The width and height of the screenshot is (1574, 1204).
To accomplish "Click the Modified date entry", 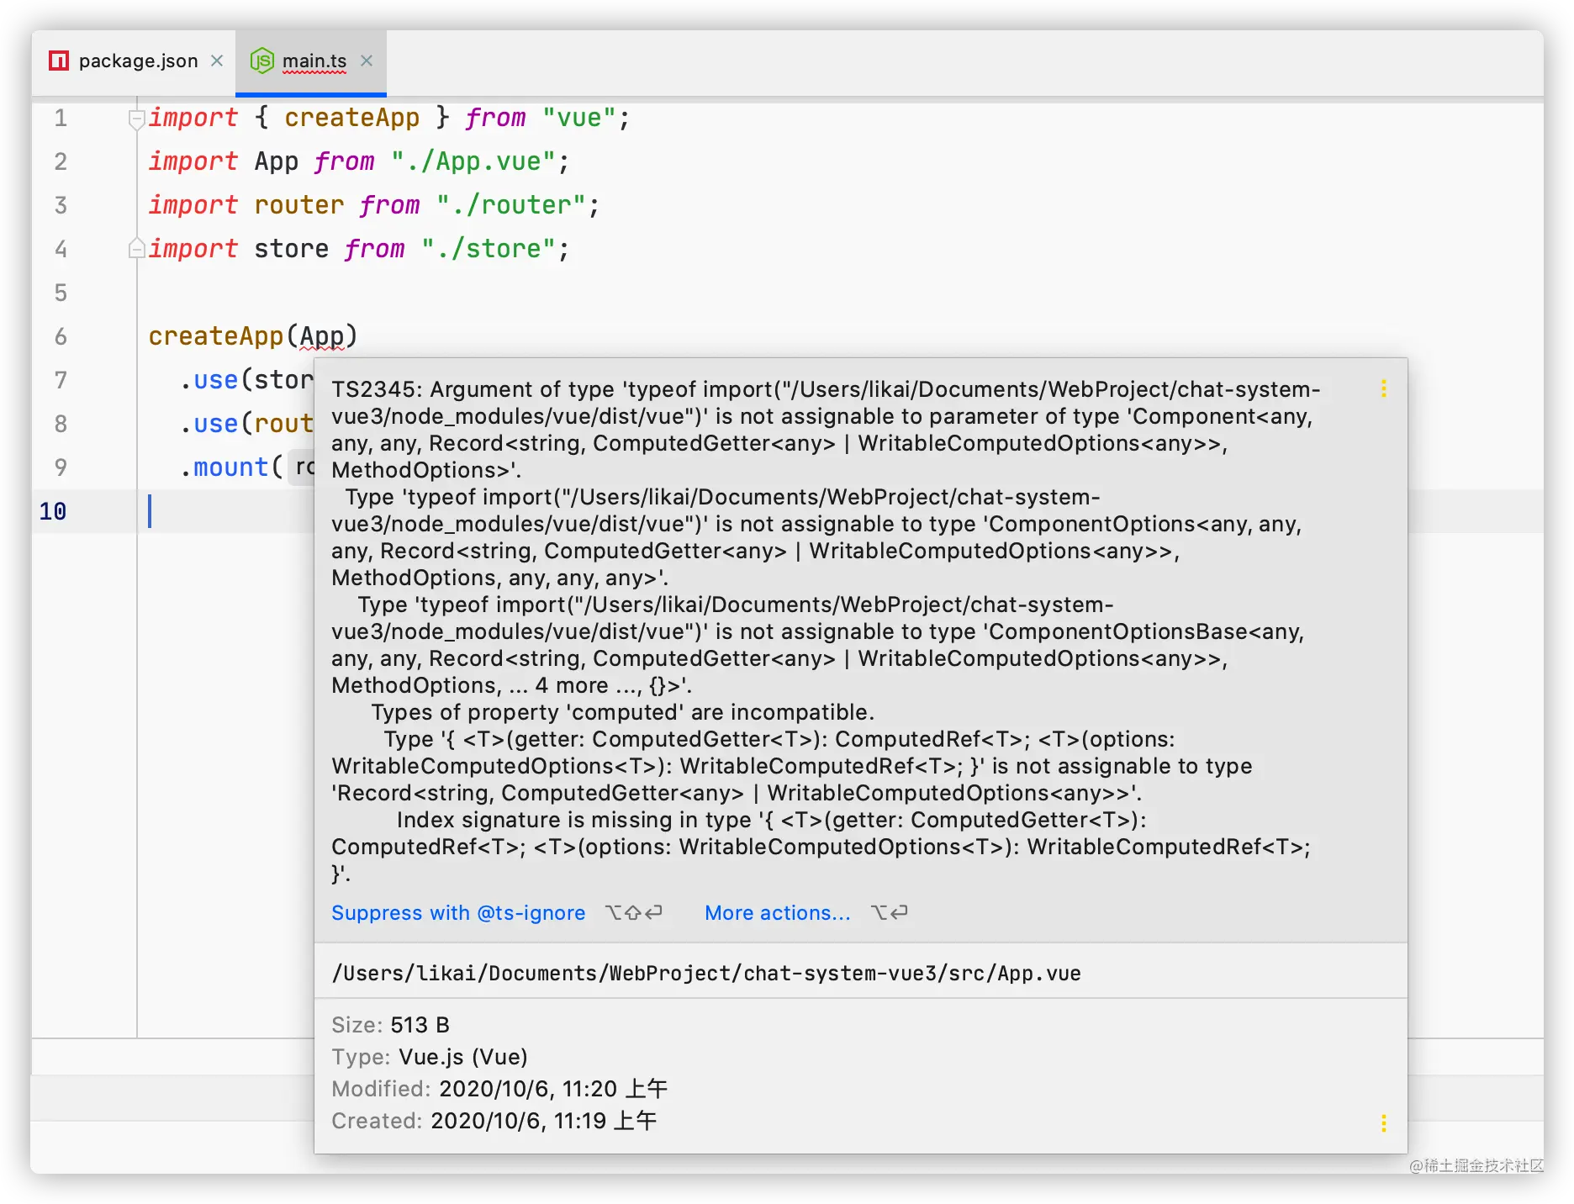I will pyautogui.click(x=499, y=1089).
